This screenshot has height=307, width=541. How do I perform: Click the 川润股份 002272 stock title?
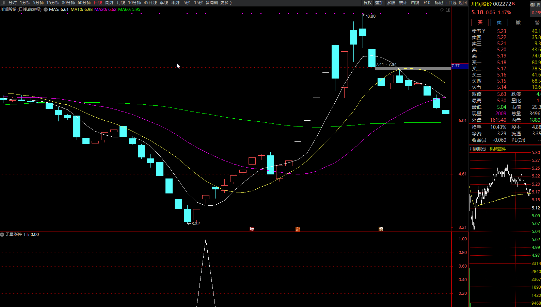point(491,4)
